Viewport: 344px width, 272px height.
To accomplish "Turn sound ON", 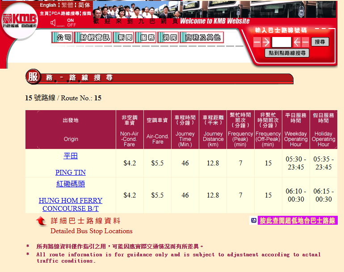I will click(x=71, y=21).
